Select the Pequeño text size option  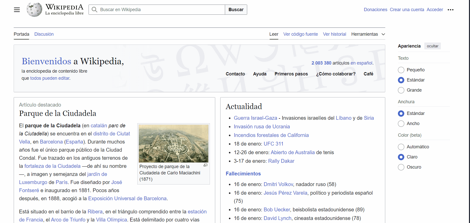[401, 70]
